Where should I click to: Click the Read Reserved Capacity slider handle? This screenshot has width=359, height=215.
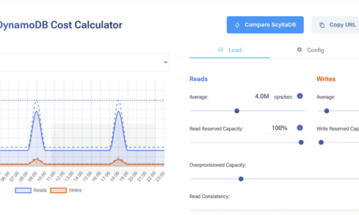tap(301, 142)
